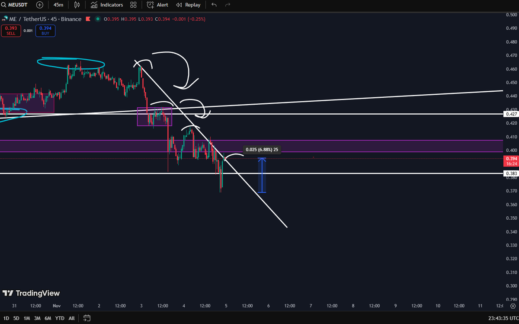The height and width of the screenshot is (324, 519).
Task: Add symbol to compare with plus icon
Action: pos(40,5)
